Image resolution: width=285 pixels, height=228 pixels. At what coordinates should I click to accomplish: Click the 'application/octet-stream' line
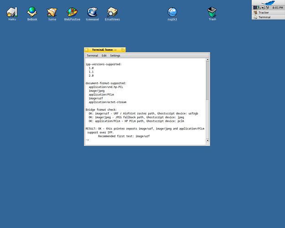pyautogui.click(x=108, y=102)
